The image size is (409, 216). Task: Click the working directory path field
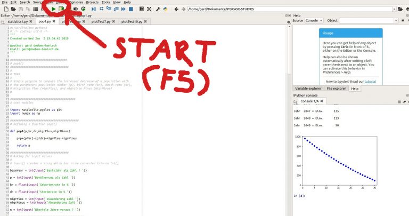(290, 9)
